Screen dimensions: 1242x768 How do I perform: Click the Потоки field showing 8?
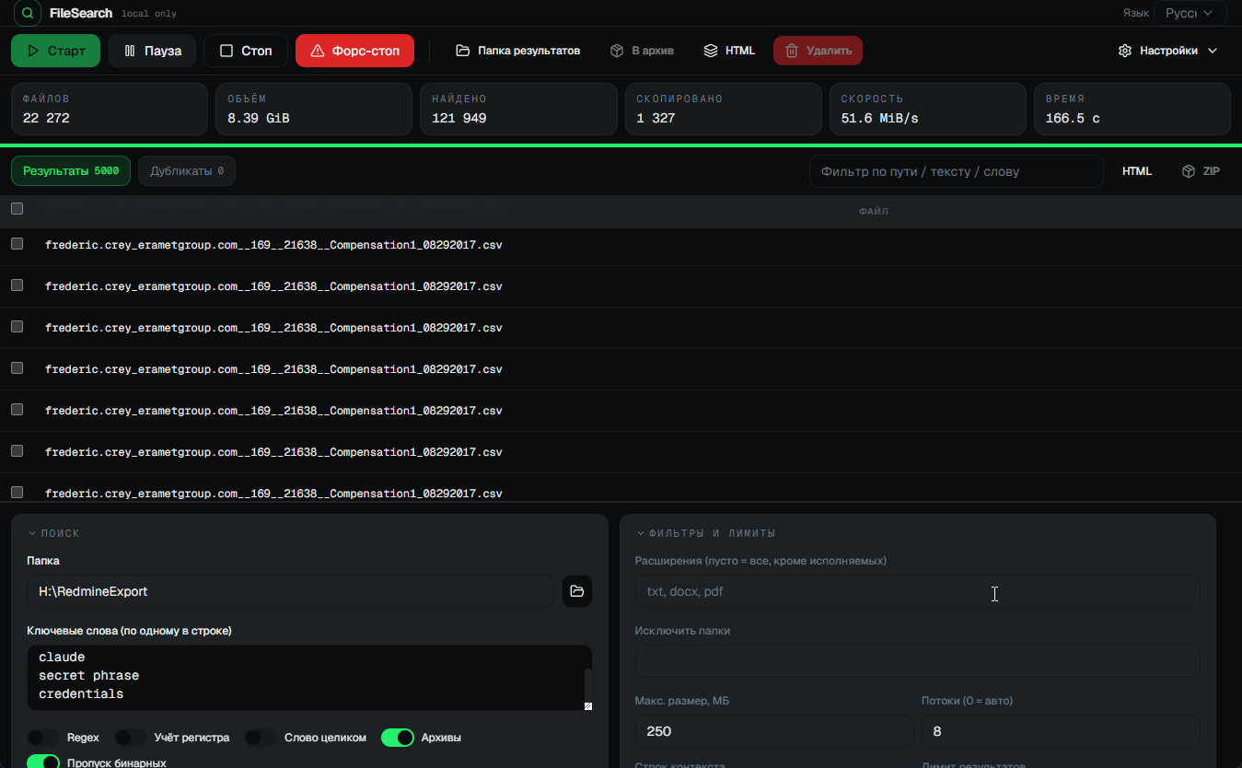coord(1061,731)
